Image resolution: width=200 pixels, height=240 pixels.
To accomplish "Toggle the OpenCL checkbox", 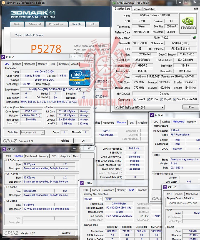I will click(x=134, y=99).
